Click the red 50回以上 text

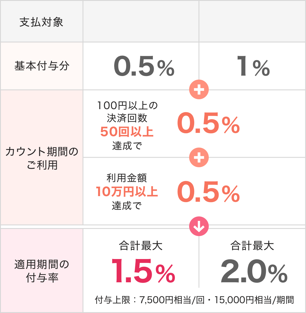click(x=127, y=132)
